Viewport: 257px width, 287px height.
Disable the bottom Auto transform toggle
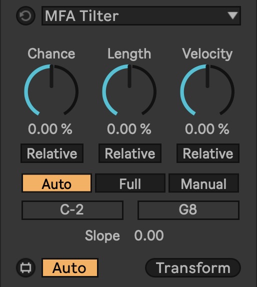click(70, 268)
